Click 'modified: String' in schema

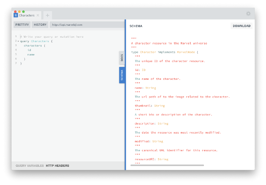click(149, 142)
